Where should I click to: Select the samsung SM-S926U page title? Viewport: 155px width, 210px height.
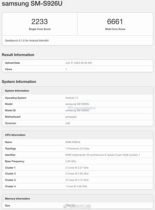(x=32, y=3)
